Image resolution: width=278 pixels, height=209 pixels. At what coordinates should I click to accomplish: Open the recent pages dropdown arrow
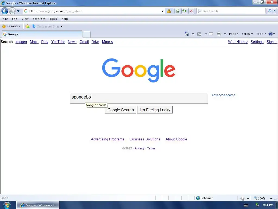pos(18,11)
